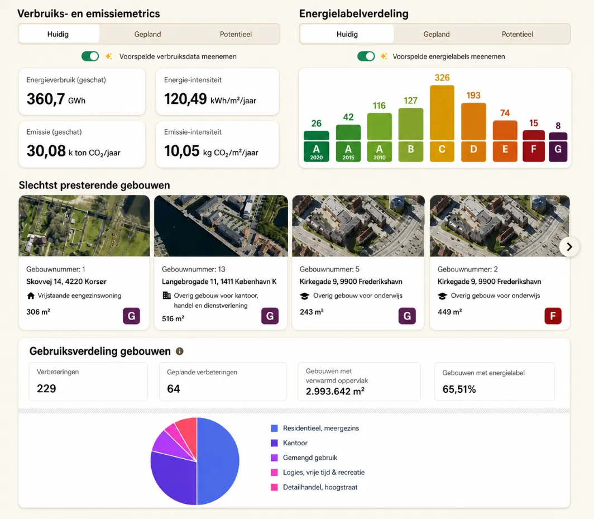
Task: Click address Langebrogade 11, 1411 København K
Action: coord(219,282)
